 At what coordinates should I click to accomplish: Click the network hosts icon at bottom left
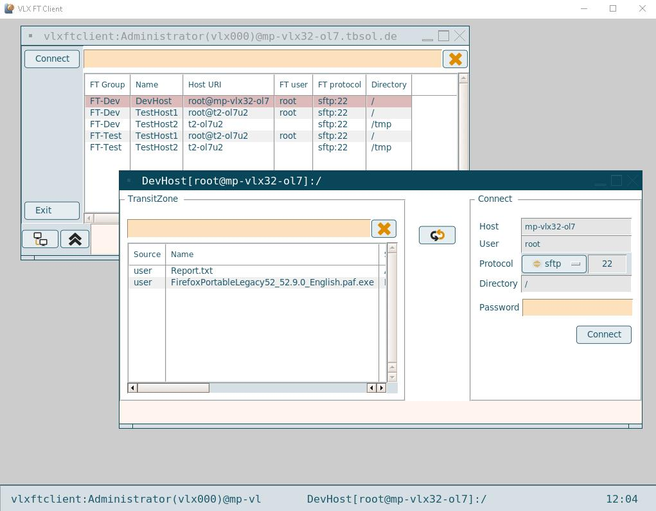click(40, 239)
